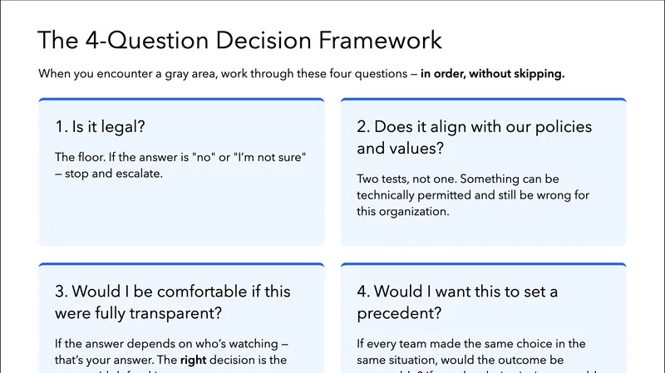Click "stop and escalate" in the first card

(x=109, y=172)
